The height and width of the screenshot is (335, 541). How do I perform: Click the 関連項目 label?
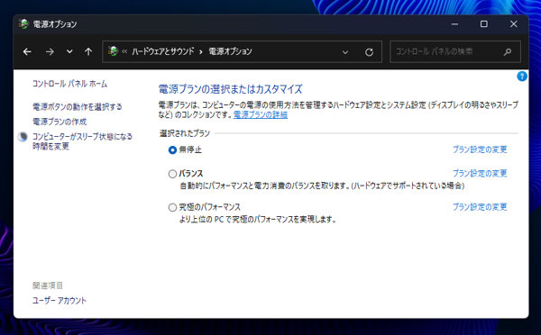click(48, 285)
